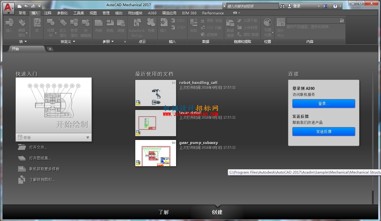
Task: Switch to the 注释 ribbon tab
Action: 48,13
